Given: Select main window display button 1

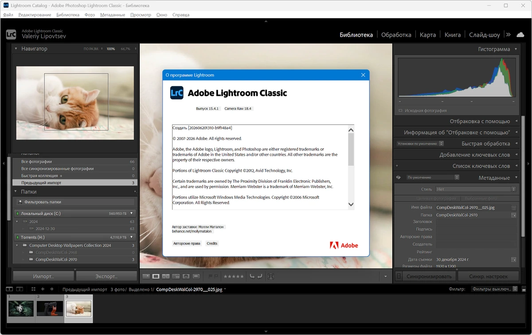Looking at the screenshot, I should tap(9, 289).
